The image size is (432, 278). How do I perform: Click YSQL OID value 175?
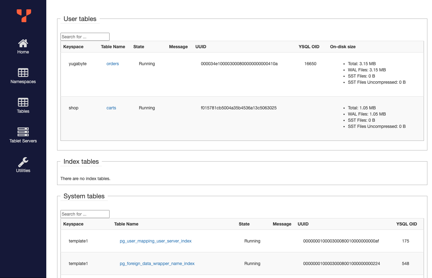tap(405, 241)
